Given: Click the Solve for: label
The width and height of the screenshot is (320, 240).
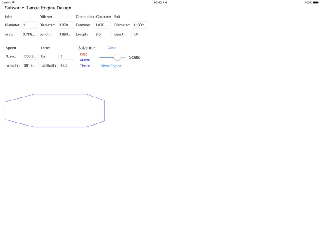Looking at the screenshot, I should 87,48.
